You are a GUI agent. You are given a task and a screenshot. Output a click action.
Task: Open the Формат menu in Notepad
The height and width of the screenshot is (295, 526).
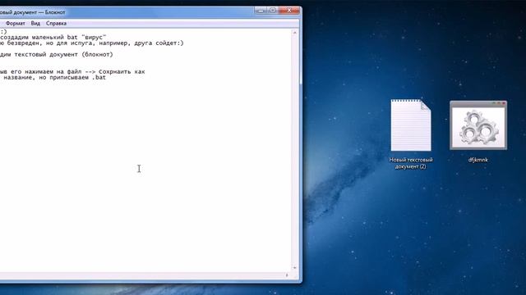[x=15, y=24]
